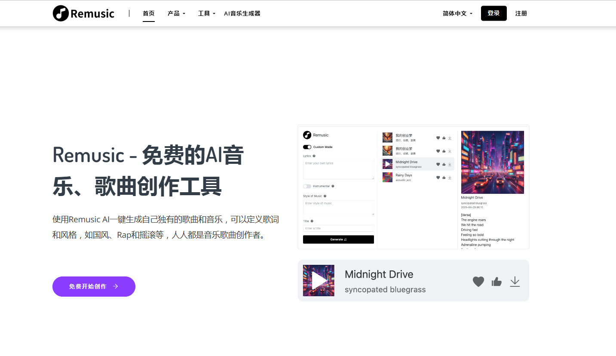
Task: Download the Midnight Drive list row
Action: pyautogui.click(x=450, y=164)
